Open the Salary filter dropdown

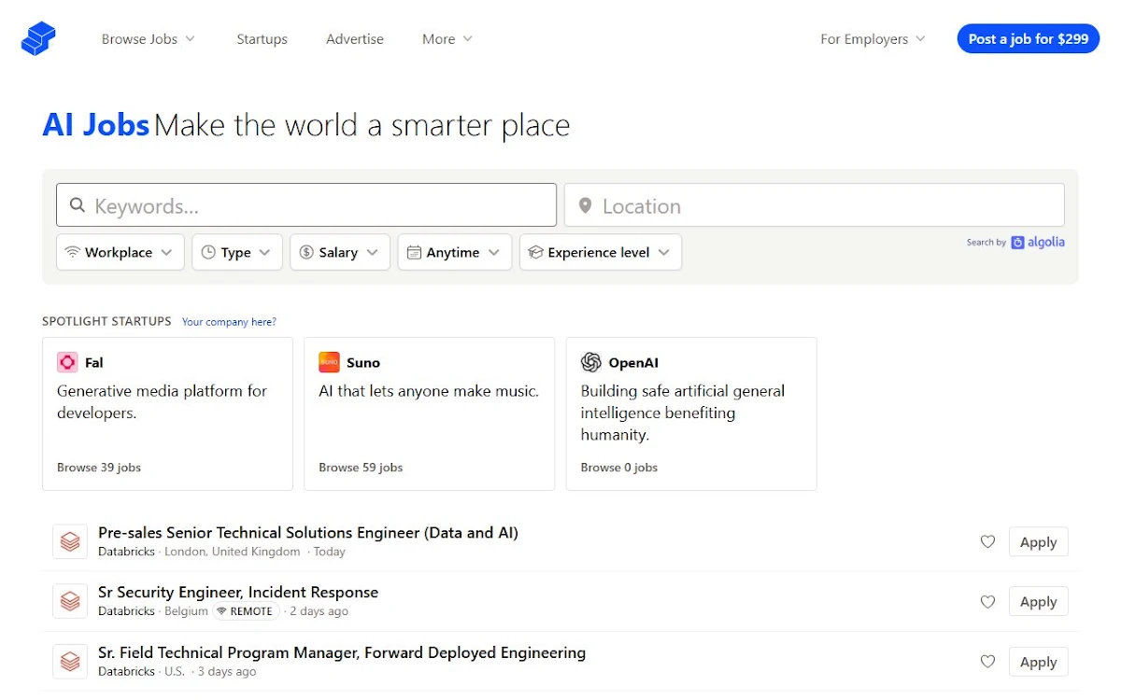pyautogui.click(x=340, y=252)
